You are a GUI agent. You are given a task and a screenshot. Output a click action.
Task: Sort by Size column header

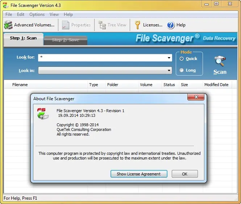tap(191, 85)
